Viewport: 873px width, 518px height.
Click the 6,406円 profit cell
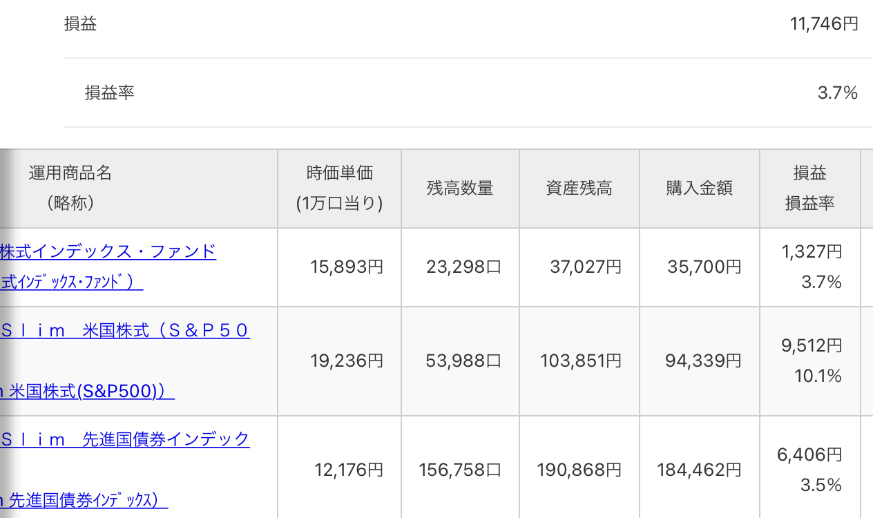[809, 454]
